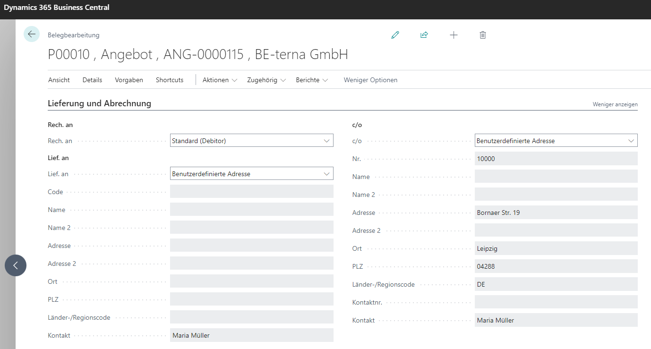Image resolution: width=651 pixels, height=349 pixels.
Task: Collapse the Lieferung und Abrechnung section header
Action: 100,103
